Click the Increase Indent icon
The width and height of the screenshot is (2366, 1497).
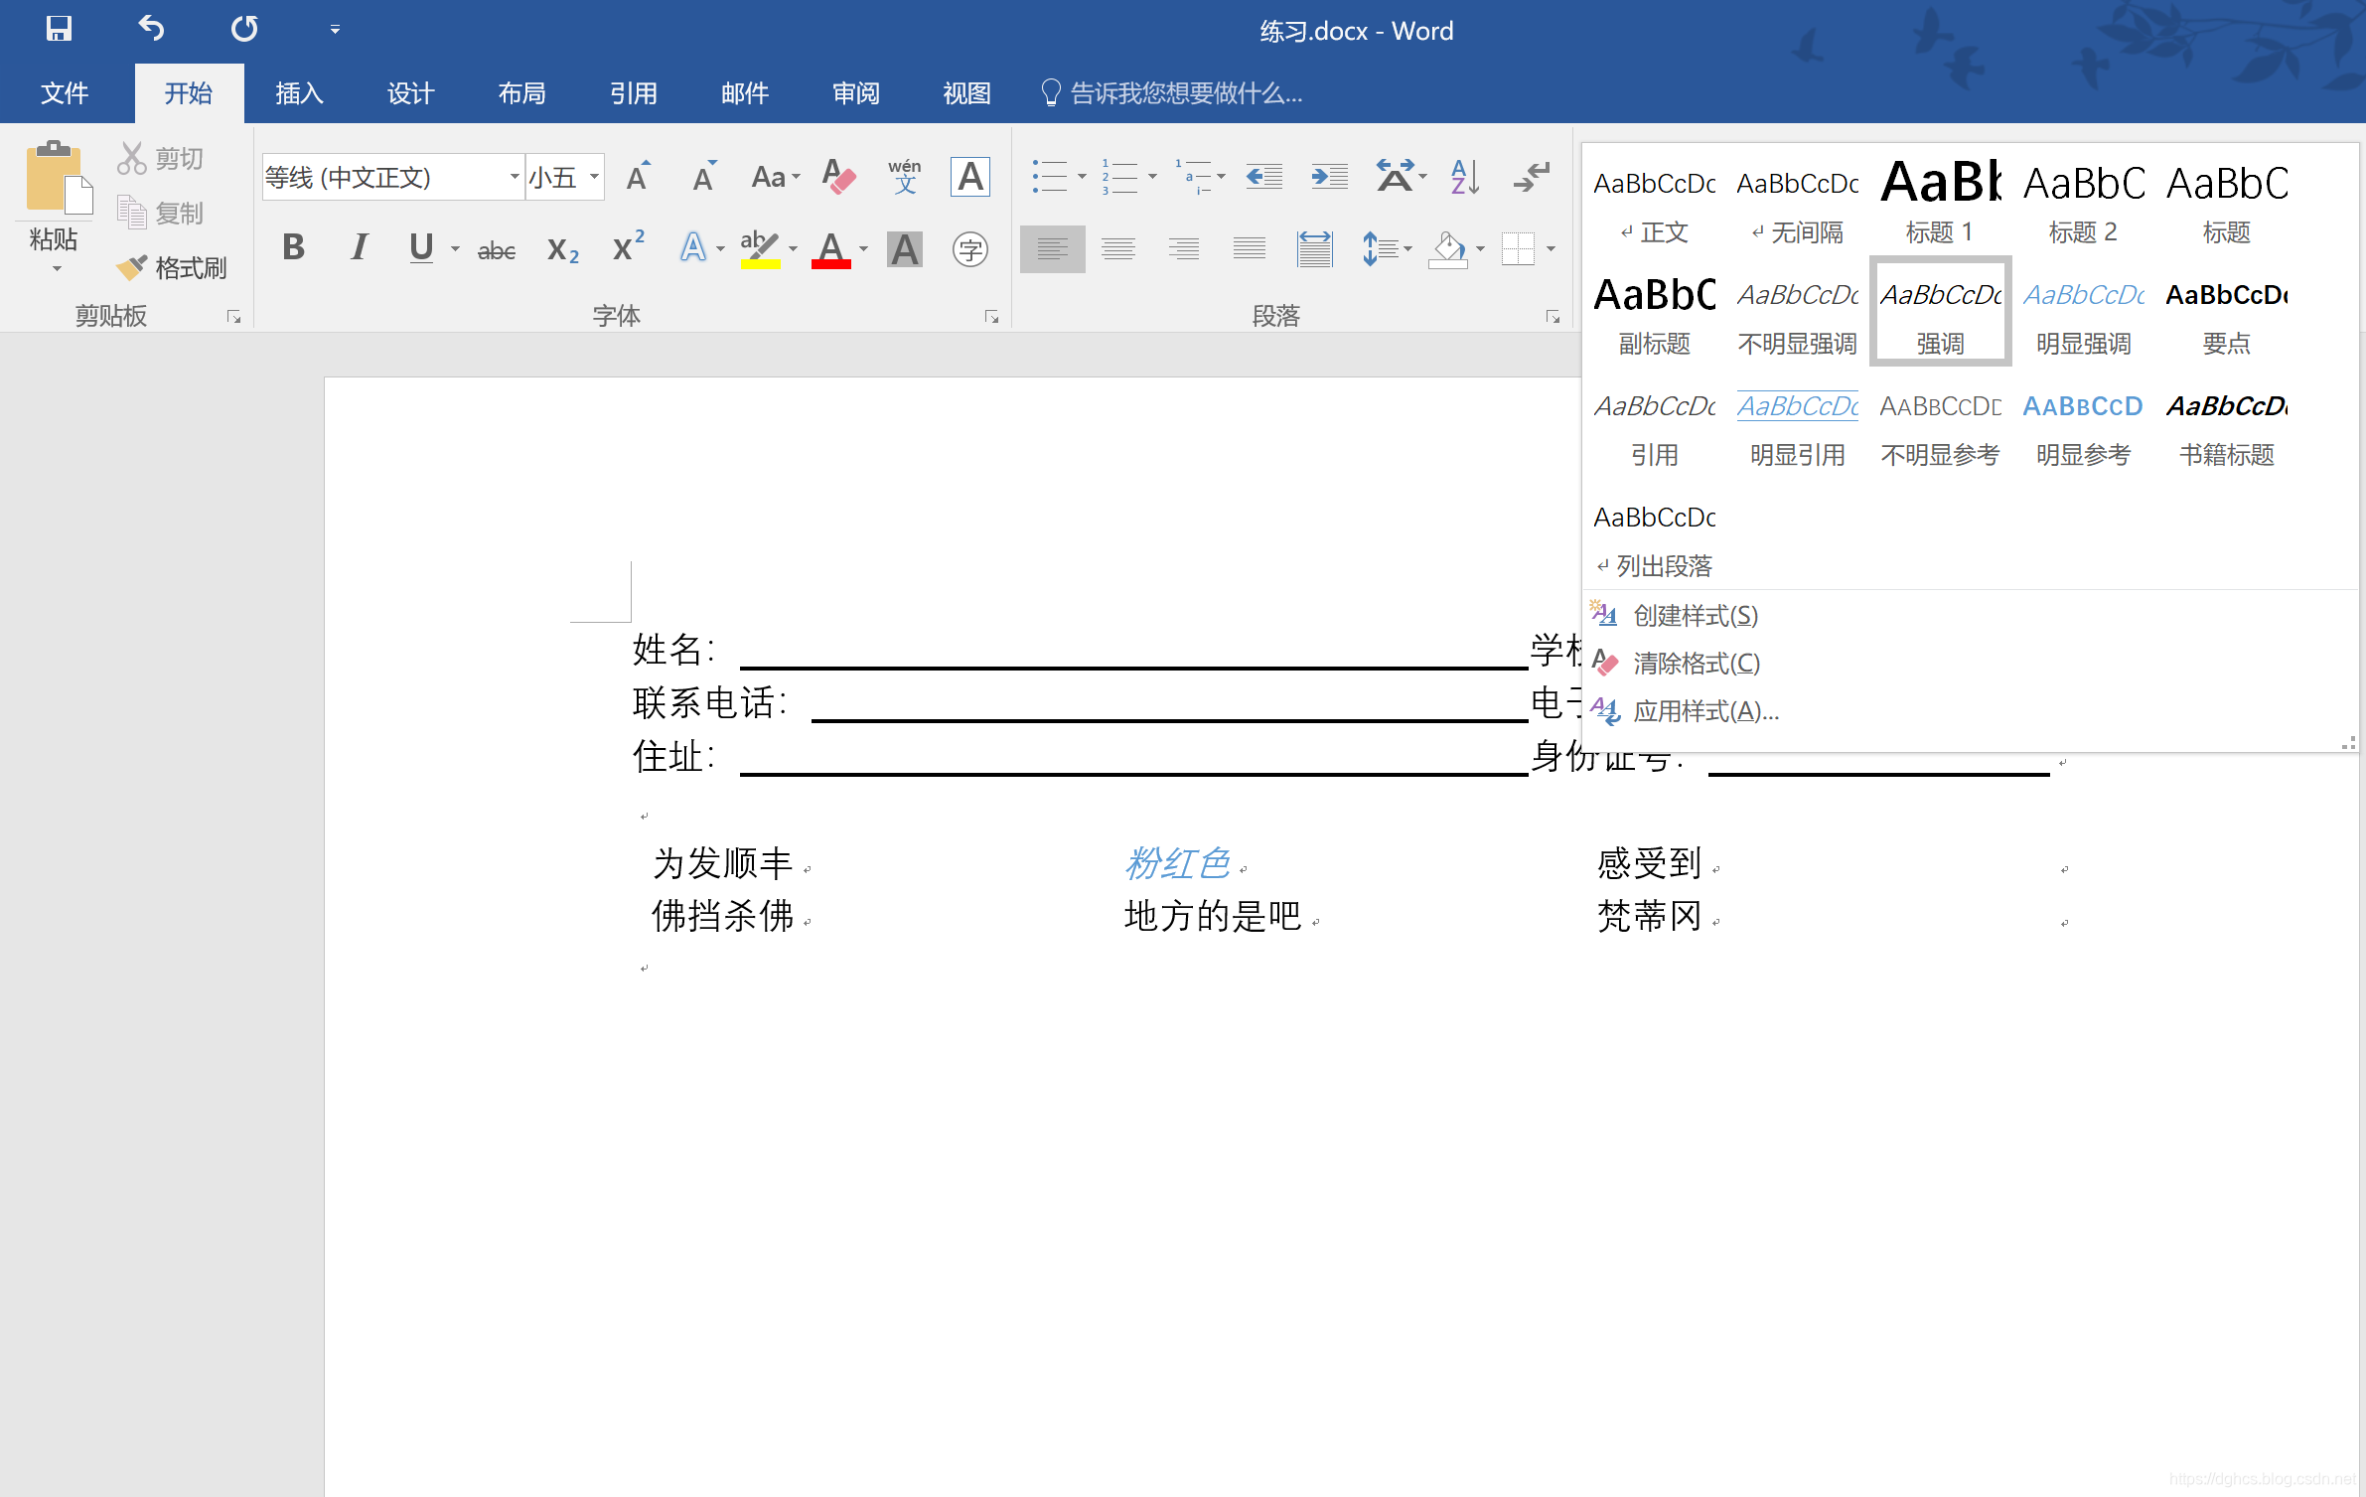pos(1329,178)
